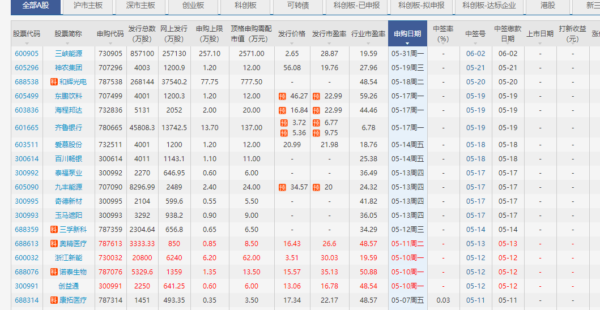
Task: Sort by the 发行市盈率 column header
Action: (x=329, y=33)
